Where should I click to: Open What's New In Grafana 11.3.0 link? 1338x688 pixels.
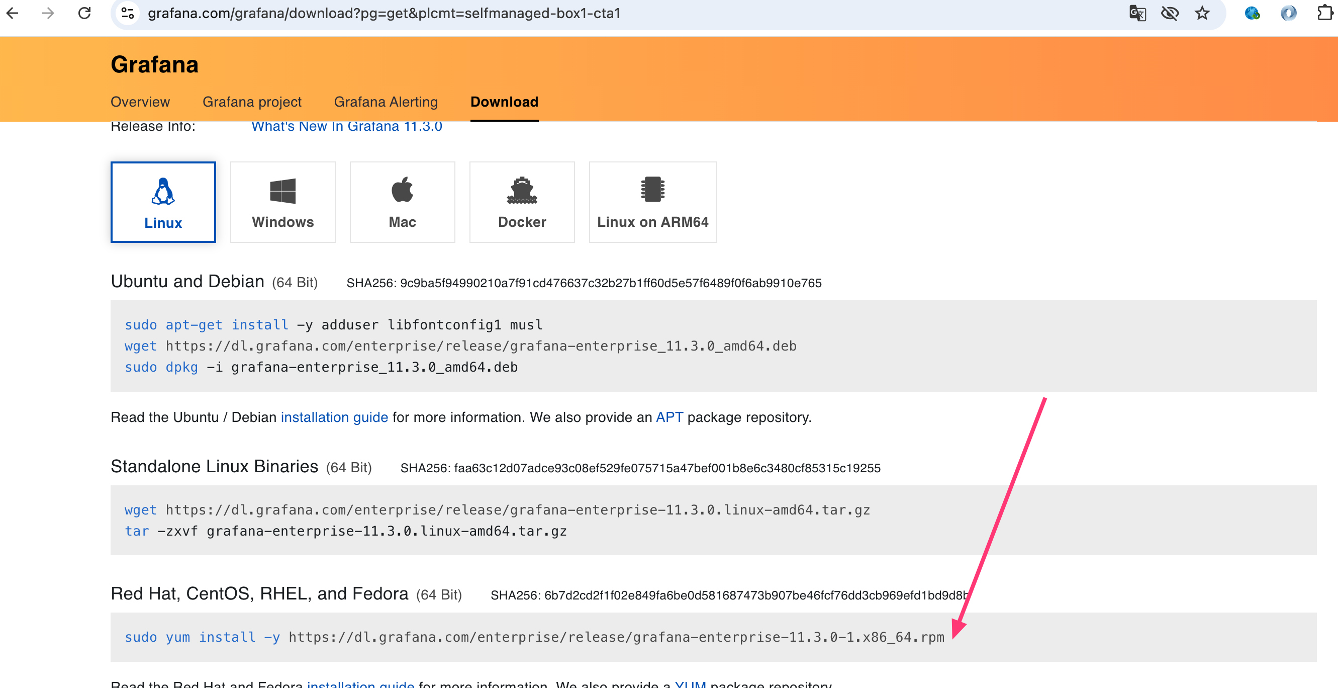coord(347,126)
